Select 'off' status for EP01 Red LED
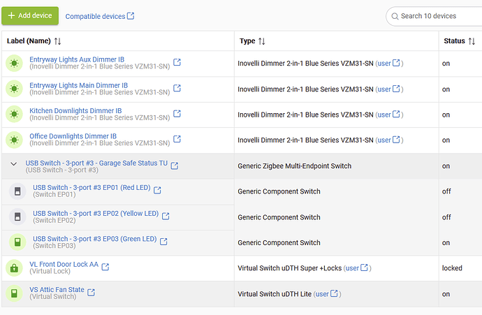Viewport: 482px width, 315px height. pyautogui.click(x=446, y=191)
